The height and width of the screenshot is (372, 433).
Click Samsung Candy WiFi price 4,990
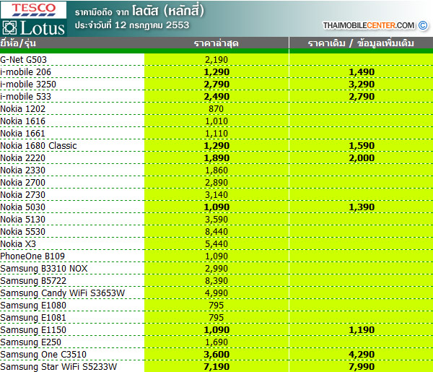pos(216,293)
